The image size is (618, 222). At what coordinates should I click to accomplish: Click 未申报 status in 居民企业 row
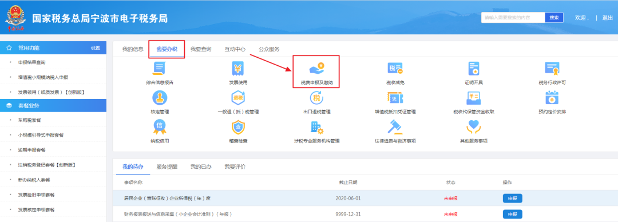point(451,199)
